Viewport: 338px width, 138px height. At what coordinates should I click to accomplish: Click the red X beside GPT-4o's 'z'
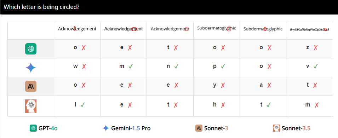tap(315, 48)
